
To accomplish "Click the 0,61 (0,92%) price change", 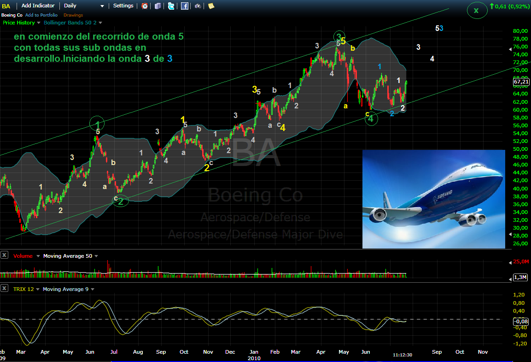I will tap(509, 6).
